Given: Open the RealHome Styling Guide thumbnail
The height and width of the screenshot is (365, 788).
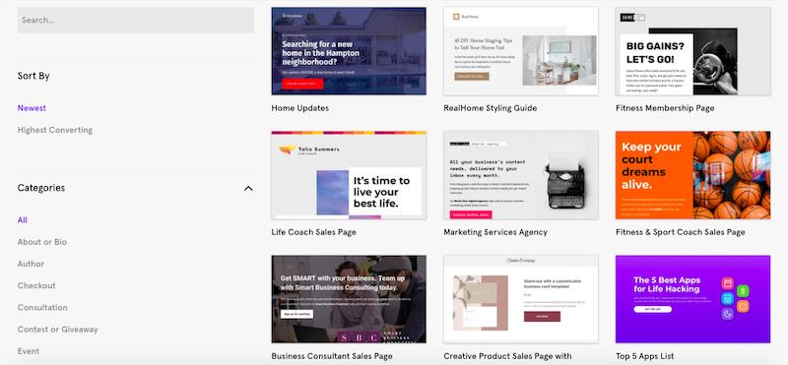Looking at the screenshot, I should click(x=521, y=51).
